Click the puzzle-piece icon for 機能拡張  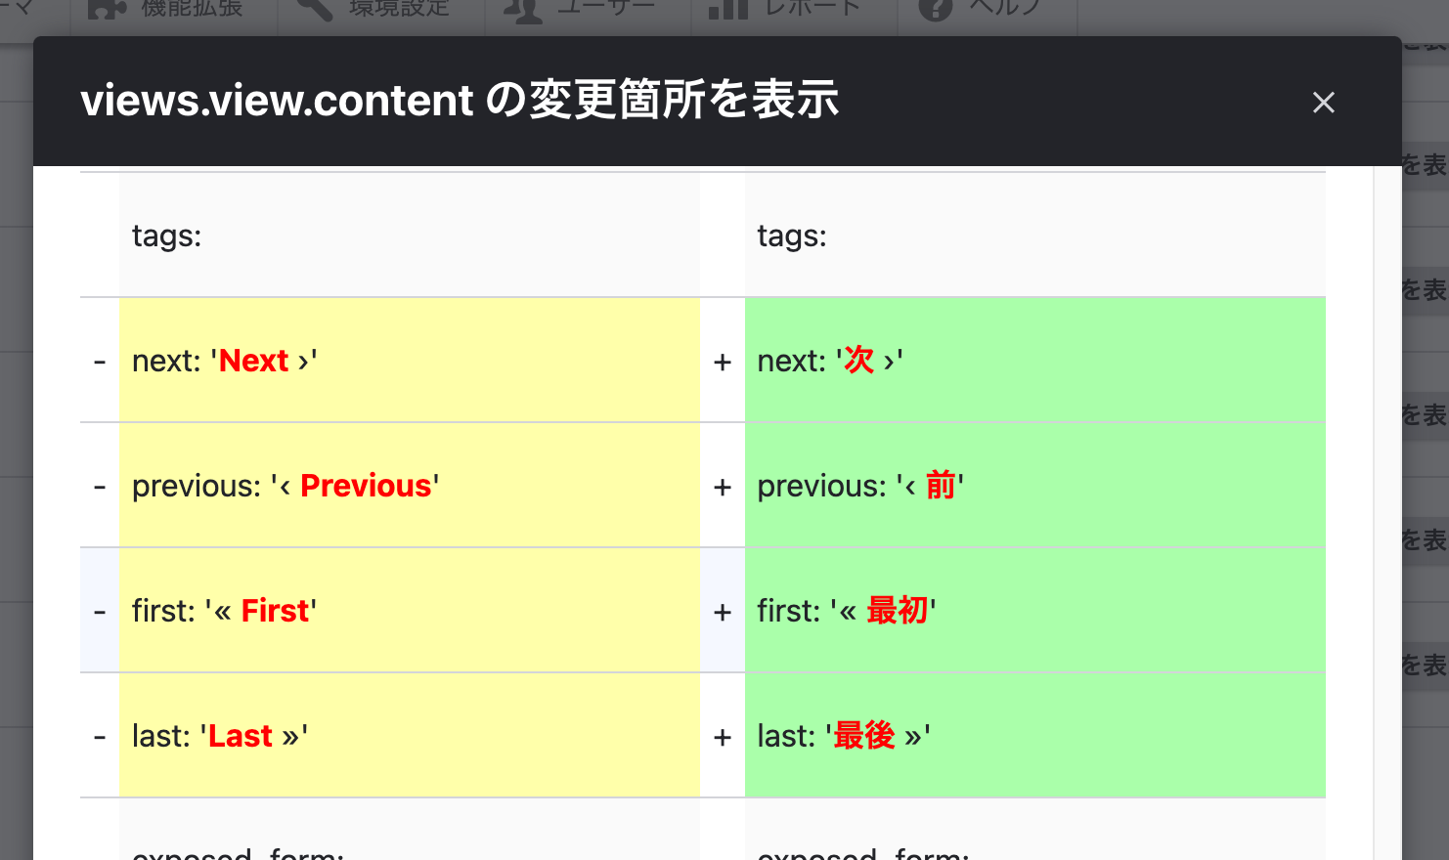108,9
